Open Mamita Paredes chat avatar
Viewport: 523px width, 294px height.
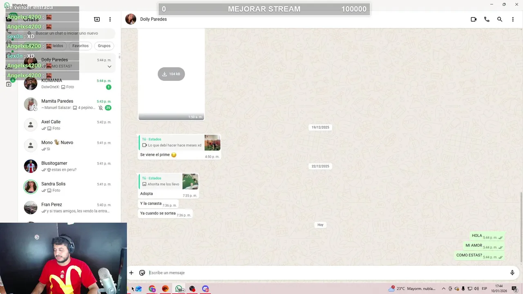click(31, 104)
